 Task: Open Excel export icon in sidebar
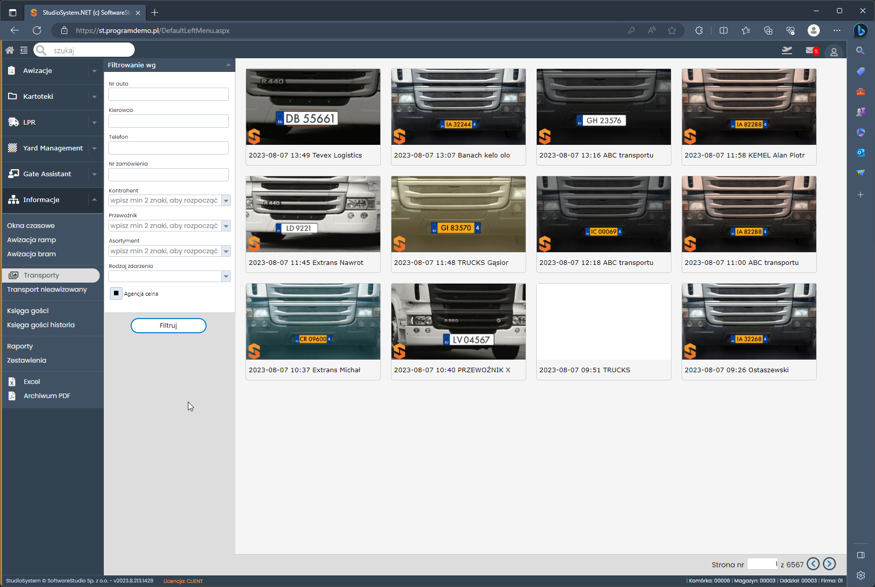(12, 382)
